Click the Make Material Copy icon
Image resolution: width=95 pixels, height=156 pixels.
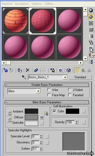[36, 70]
